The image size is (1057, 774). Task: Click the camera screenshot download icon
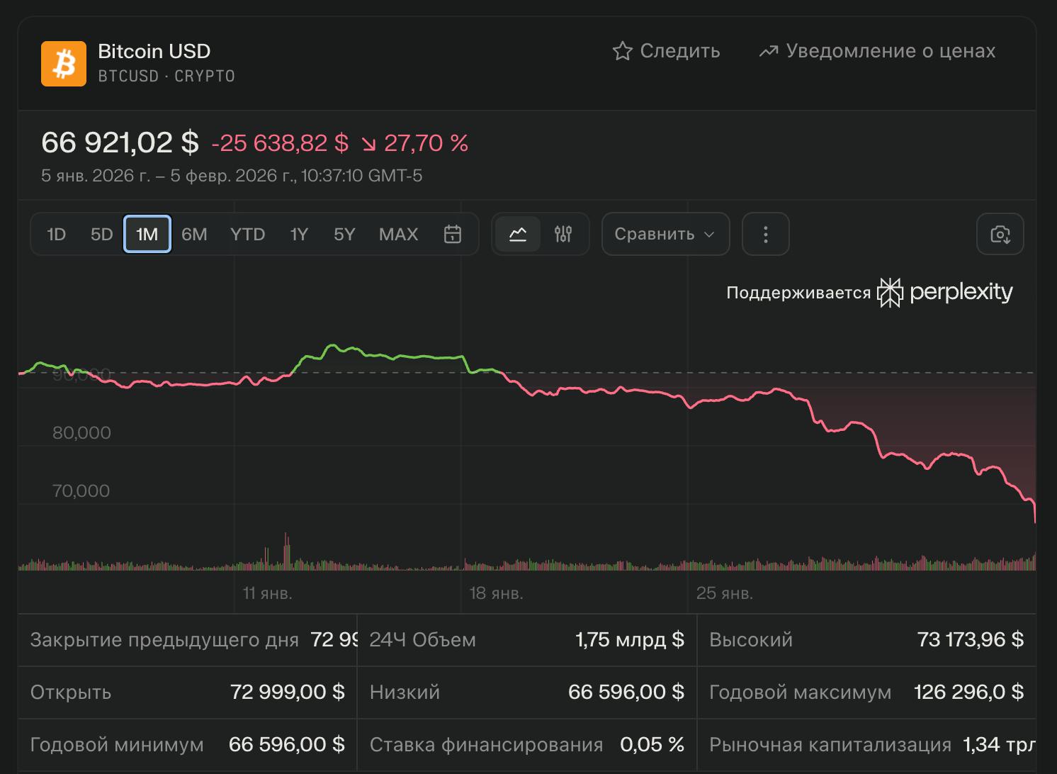click(x=1000, y=234)
